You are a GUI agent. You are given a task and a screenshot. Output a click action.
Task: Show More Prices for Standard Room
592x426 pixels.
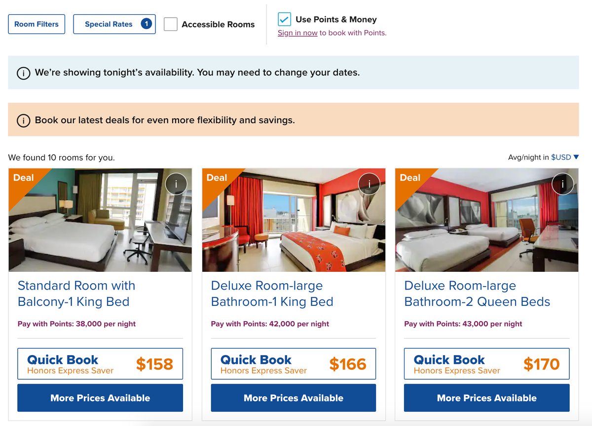pyautogui.click(x=100, y=398)
